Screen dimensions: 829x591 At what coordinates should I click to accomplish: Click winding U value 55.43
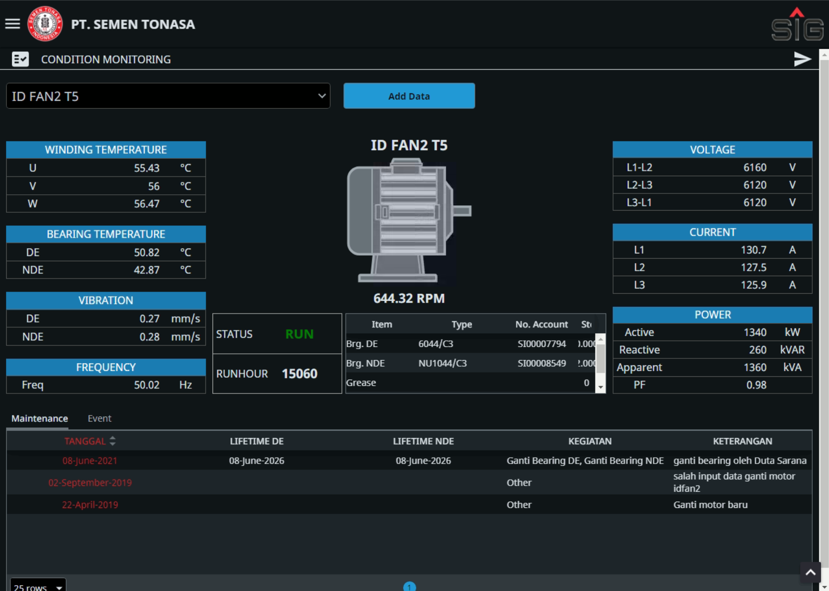coord(147,168)
